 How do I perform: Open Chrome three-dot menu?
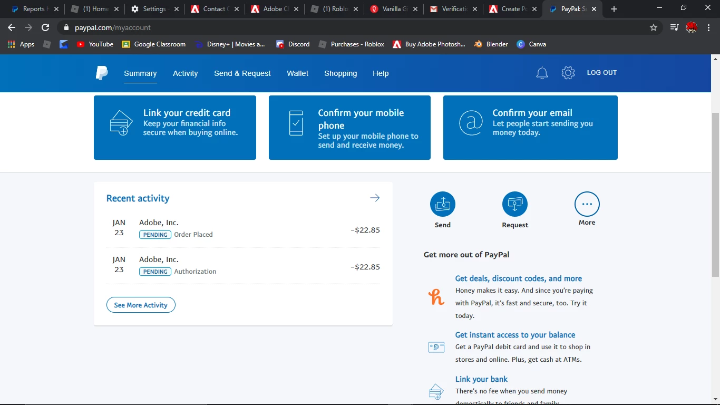tap(709, 27)
